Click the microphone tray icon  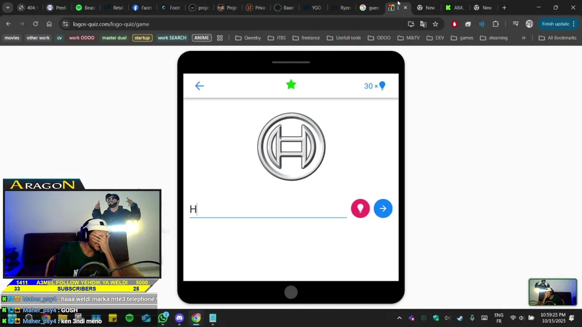(x=472, y=318)
